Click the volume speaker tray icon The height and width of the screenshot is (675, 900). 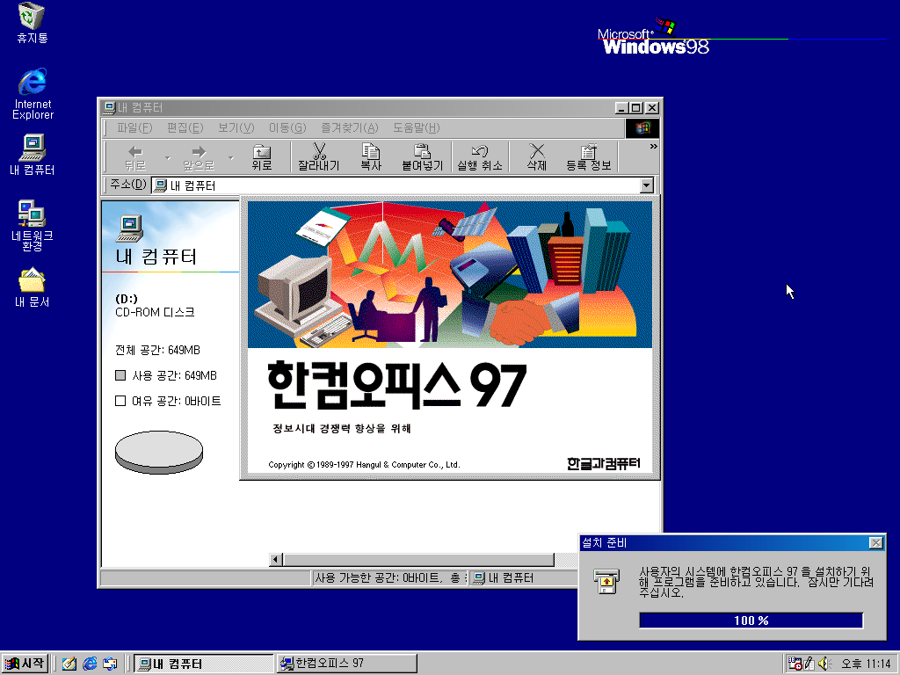coord(824,664)
